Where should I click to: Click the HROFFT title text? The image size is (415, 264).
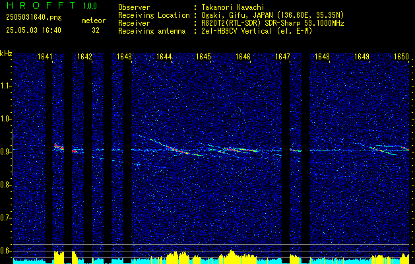tap(41, 5)
